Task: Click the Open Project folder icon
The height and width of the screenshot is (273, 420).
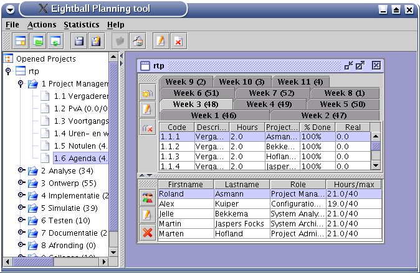Action: tap(39, 42)
